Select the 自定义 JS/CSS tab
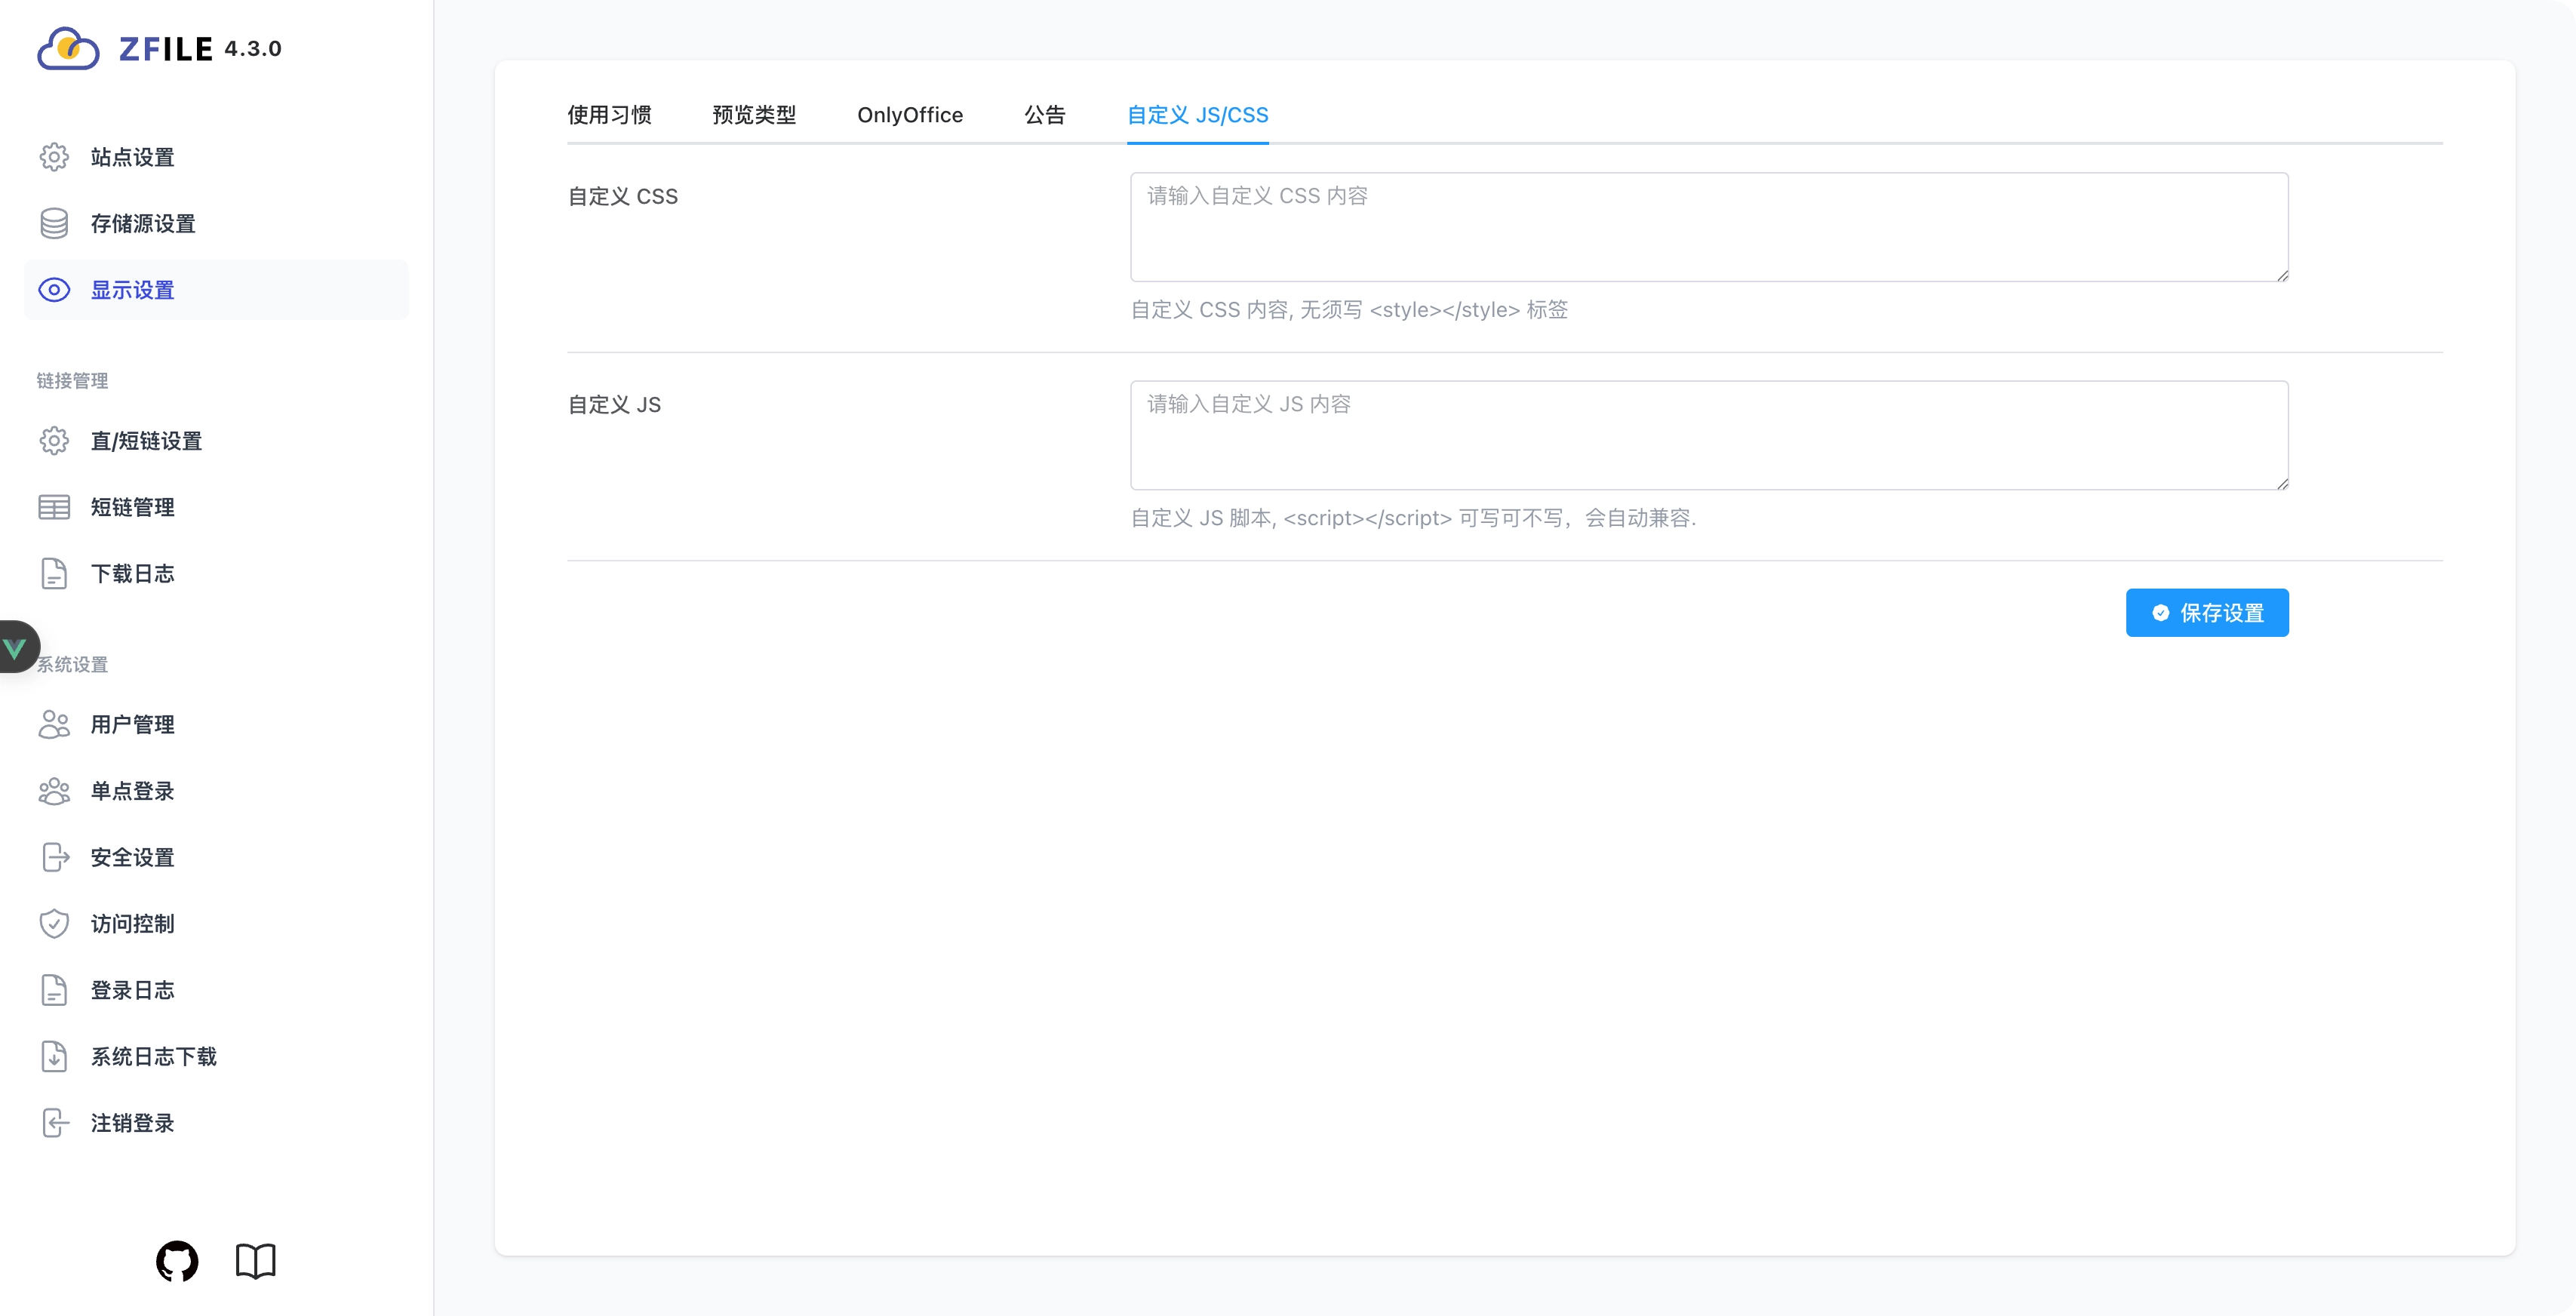The width and height of the screenshot is (2576, 1316). coord(1198,115)
